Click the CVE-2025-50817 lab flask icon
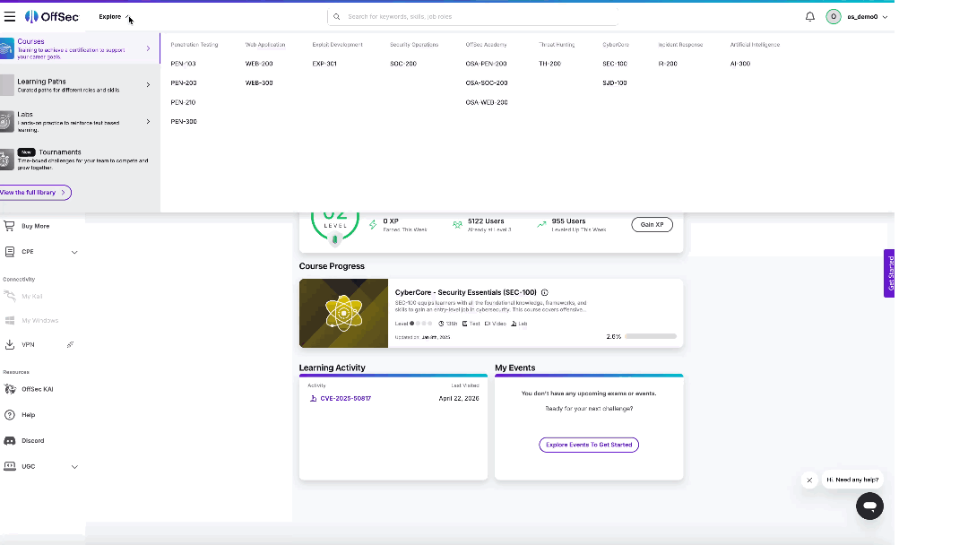 click(x=313, y=399)
